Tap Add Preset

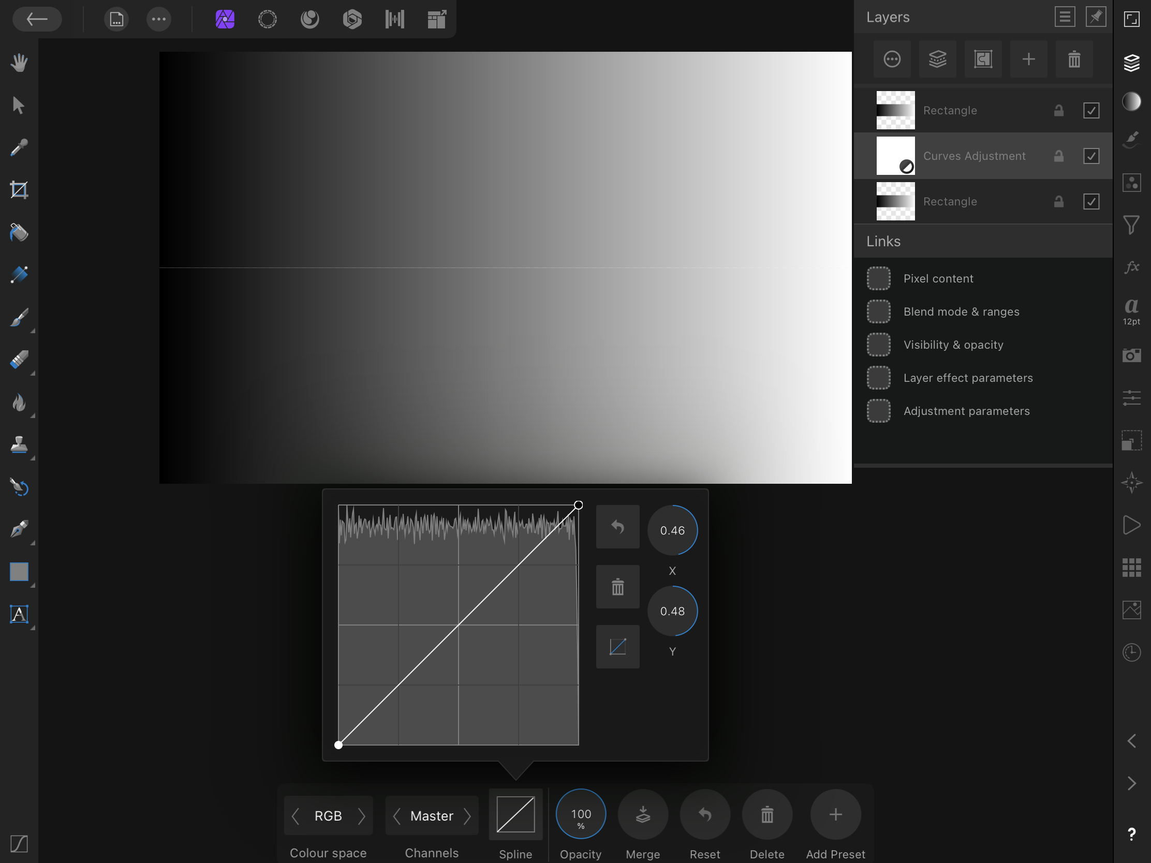tap(835, 814)
